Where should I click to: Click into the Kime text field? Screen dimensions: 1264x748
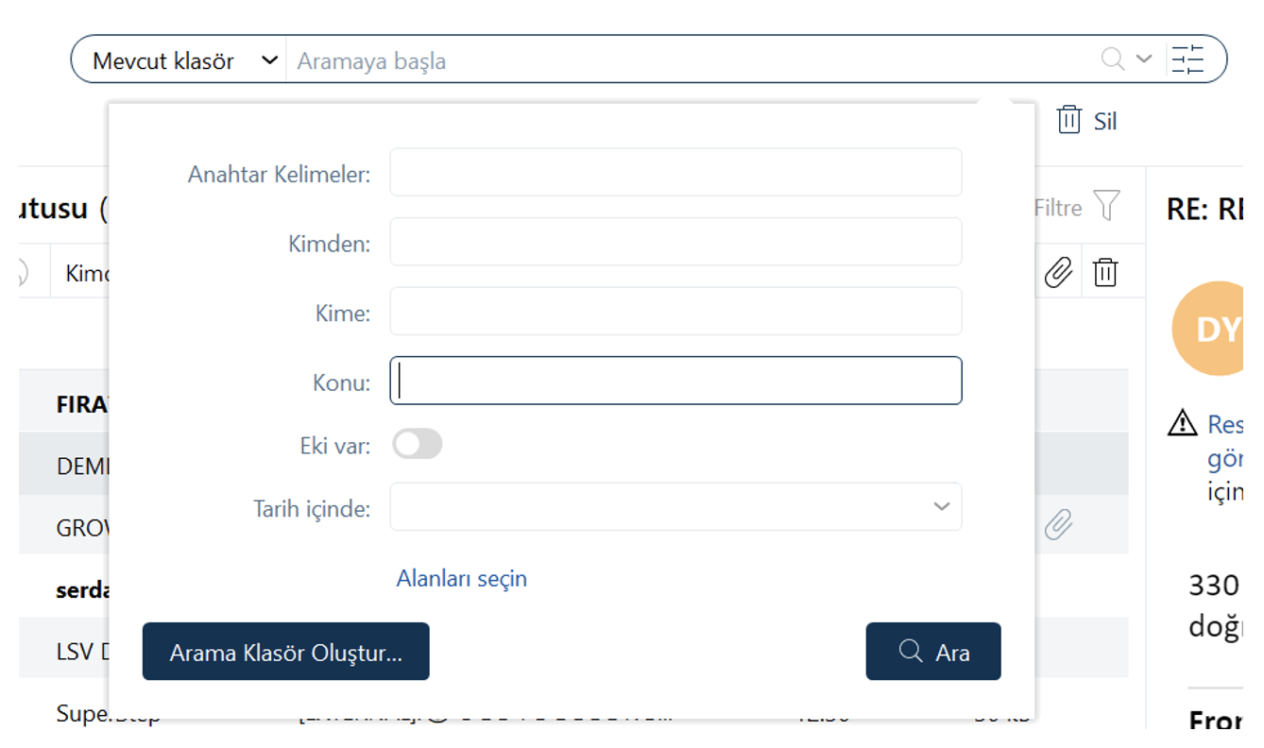coord(675,311)
